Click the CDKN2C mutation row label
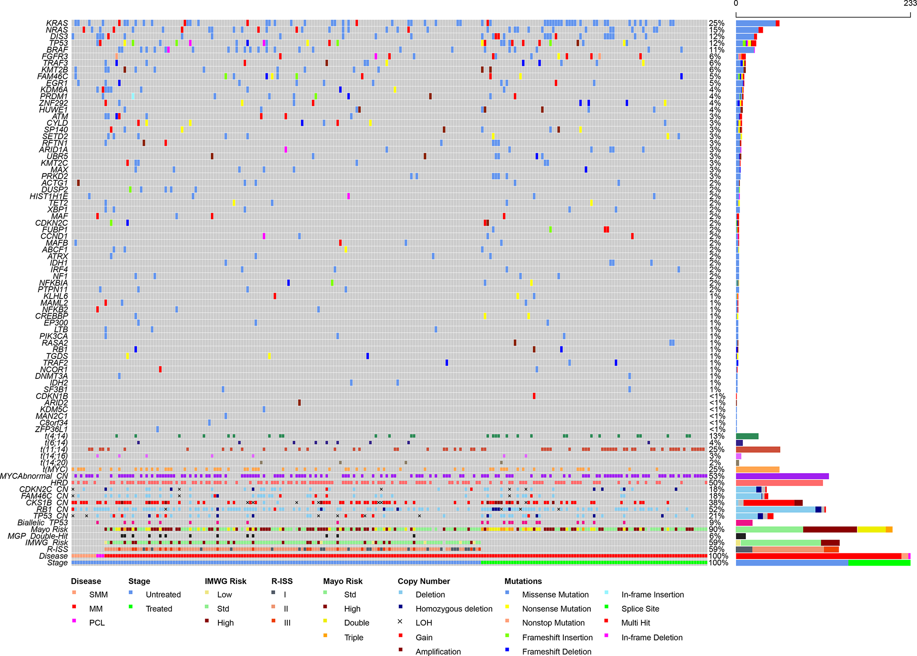Image resolution: width=917 pixels, height=656 pixels. pyautogui.click(x=52, y=223)
